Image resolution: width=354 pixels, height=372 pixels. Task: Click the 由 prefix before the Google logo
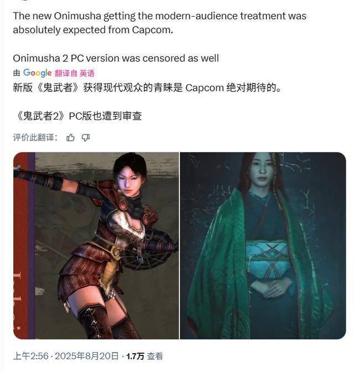(x=17, y=73)
